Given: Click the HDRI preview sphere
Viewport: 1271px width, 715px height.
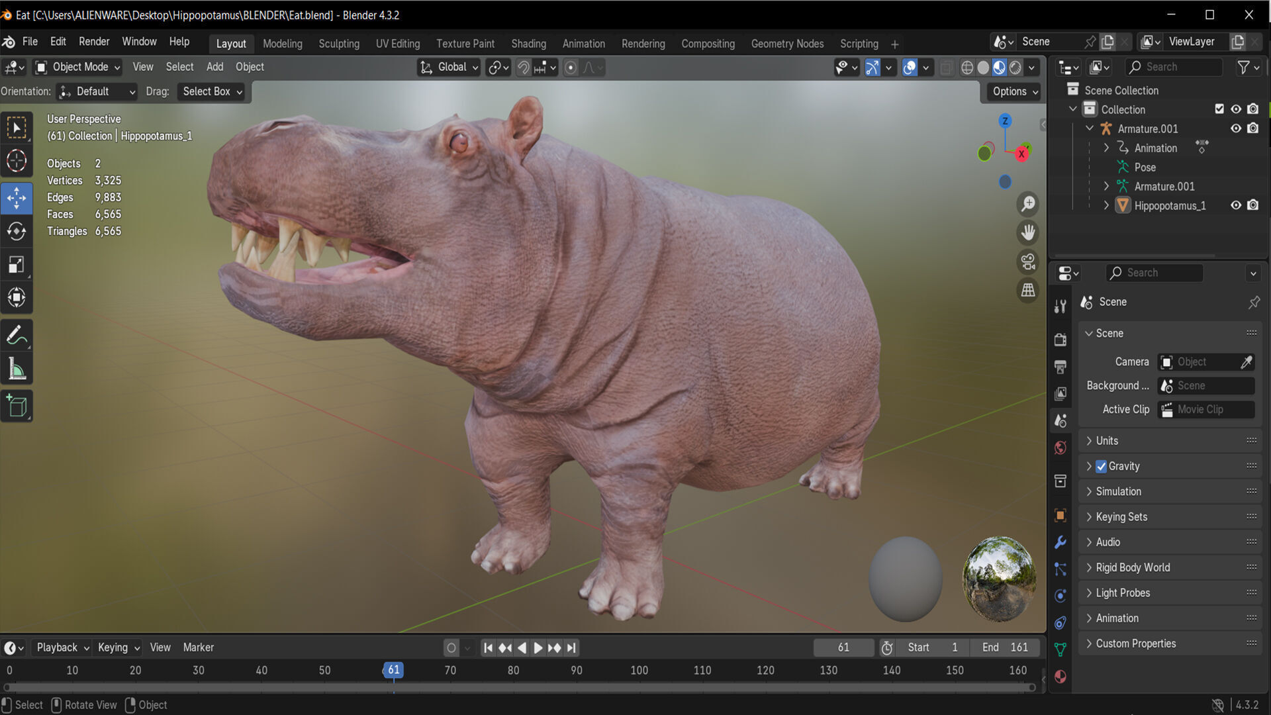Looking at the screenshot, I should [999, 579].
